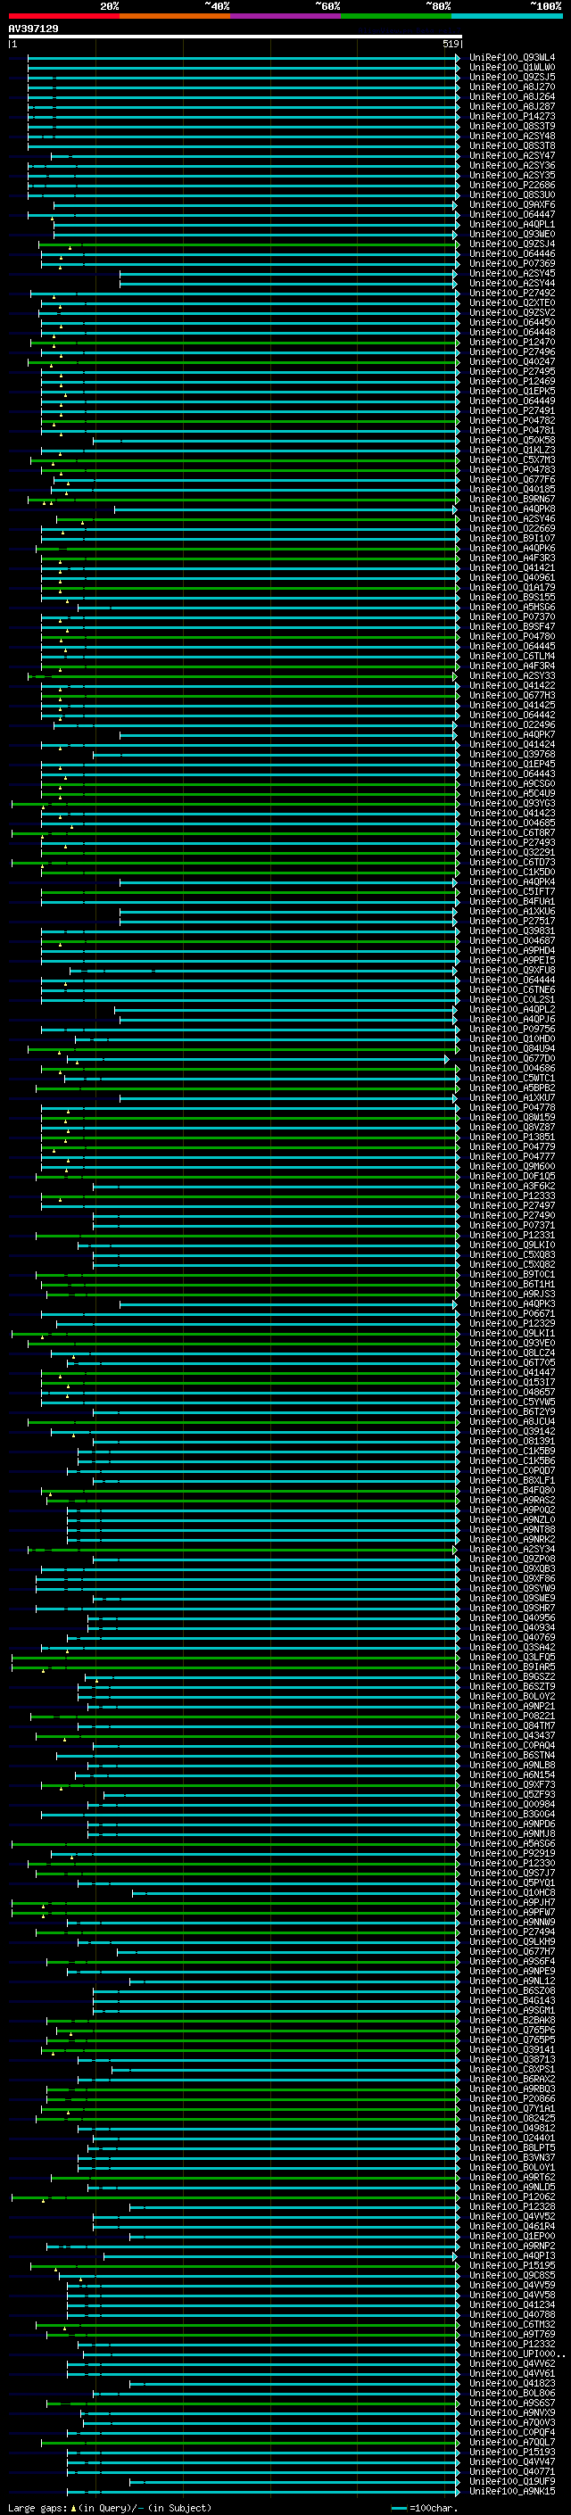The width and height of the screenshot is (571, 2515).
Task: Open hit UniRef100_Q9ZSJ5
Action: tap(511, 77)
